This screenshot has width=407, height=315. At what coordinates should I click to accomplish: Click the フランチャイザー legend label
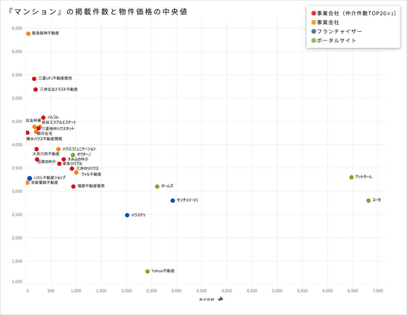point(339,31)
